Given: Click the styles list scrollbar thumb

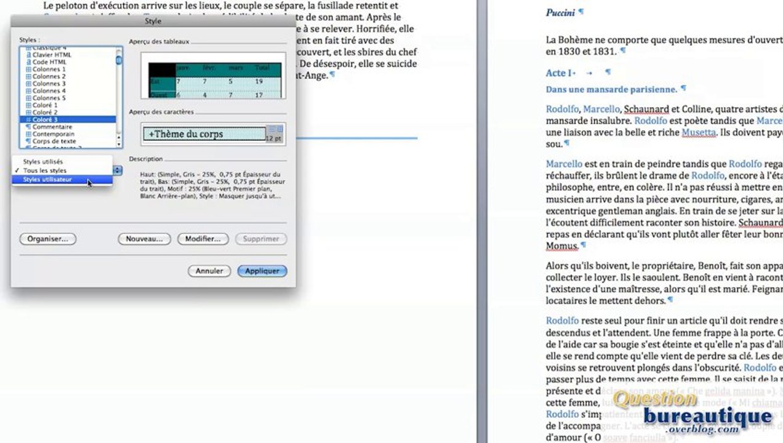Looking at the screenshot, I should pos(119,61).
